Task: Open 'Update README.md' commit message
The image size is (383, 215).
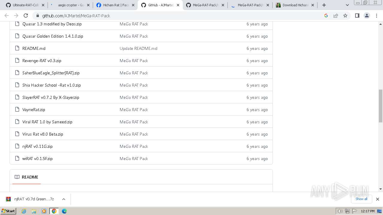Action: [138, 48]
